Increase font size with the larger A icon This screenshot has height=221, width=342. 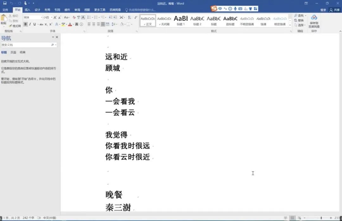55,17
